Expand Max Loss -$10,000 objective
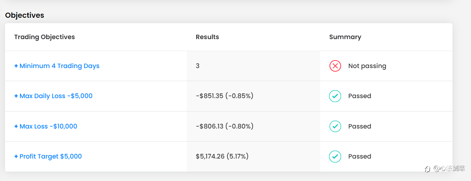 click(x=46, y=126)
